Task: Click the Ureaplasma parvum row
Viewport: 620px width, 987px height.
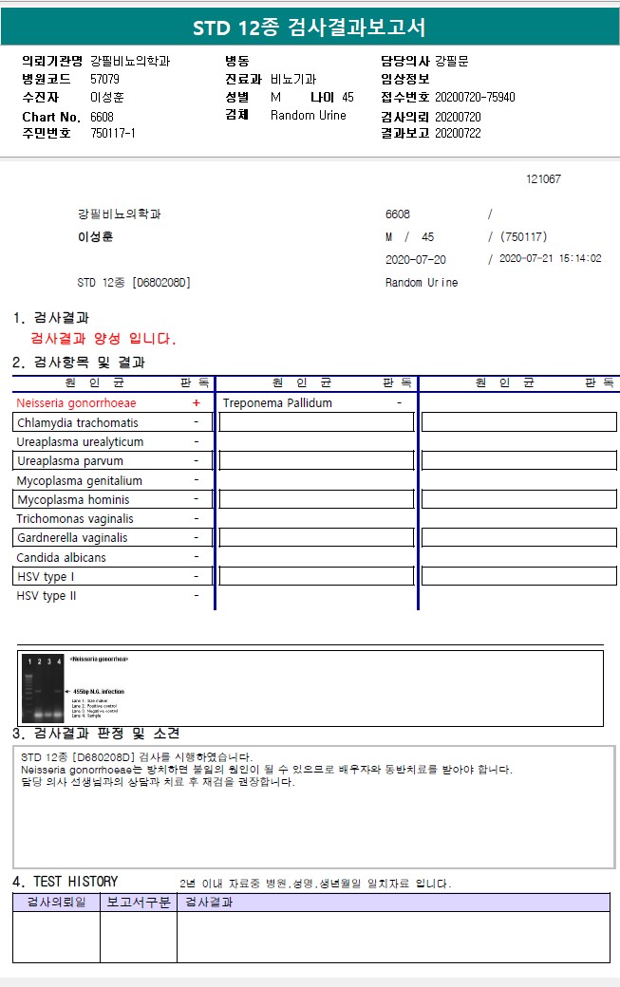Action: [113, 461]
